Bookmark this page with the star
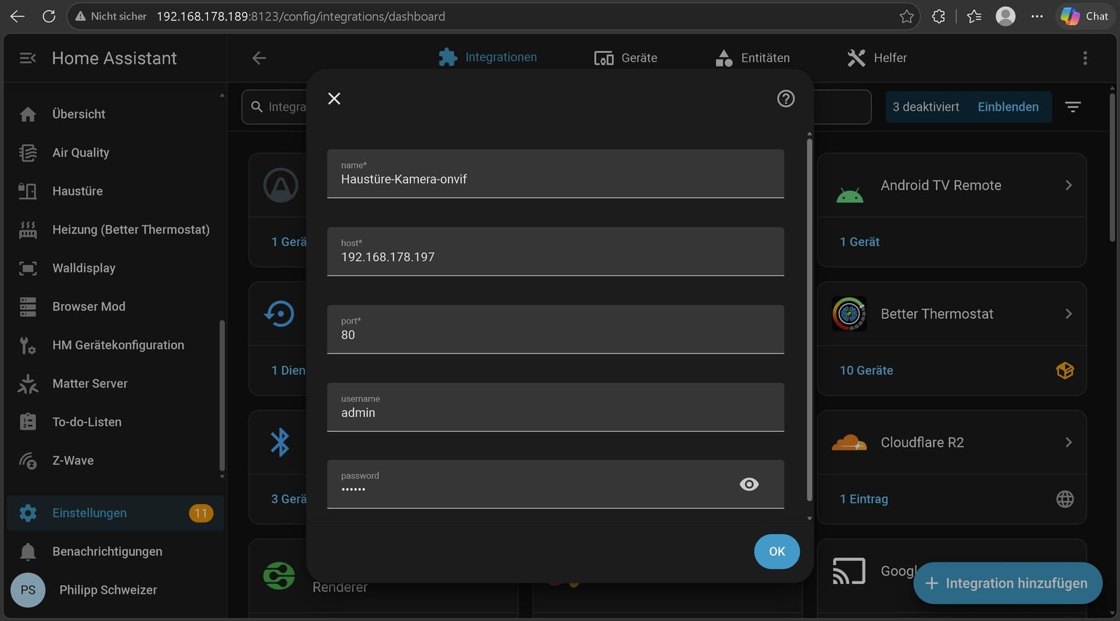The image size is (1120, 621). coord(906,16)
